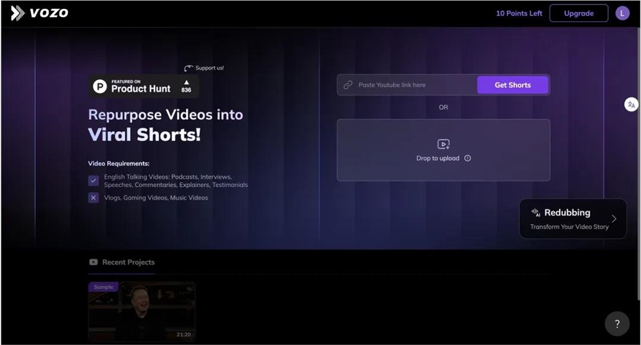Click the Recent Projects video icon
The image size is (641, 345).
93,262
